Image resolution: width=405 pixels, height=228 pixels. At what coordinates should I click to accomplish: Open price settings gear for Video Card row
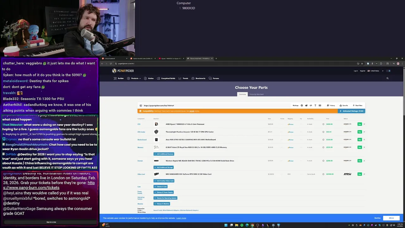(x=323, y=174)
